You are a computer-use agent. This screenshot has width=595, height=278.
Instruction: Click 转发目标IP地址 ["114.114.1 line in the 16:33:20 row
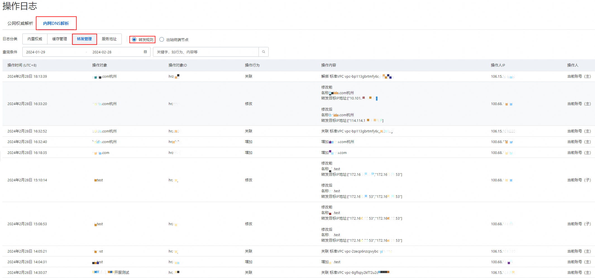click(x=352, y=121)
